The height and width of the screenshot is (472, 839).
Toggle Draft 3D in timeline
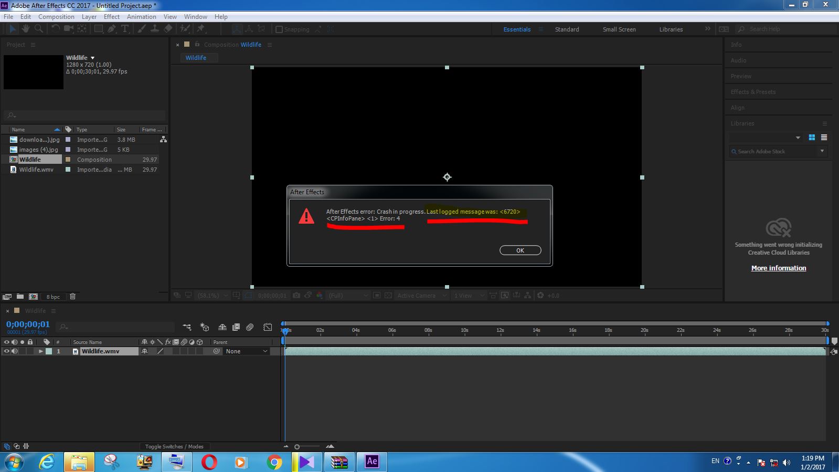pyautogui.click(x=205, y=327)
